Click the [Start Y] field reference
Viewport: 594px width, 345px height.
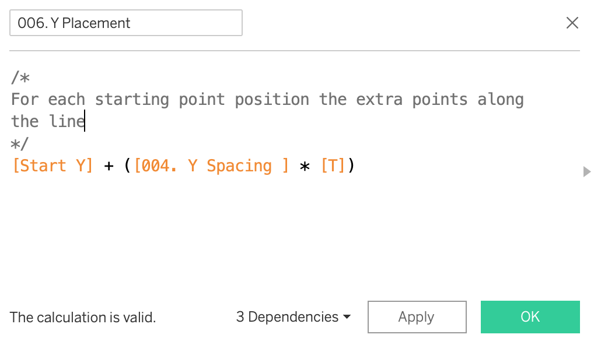(x=53, y=166)
